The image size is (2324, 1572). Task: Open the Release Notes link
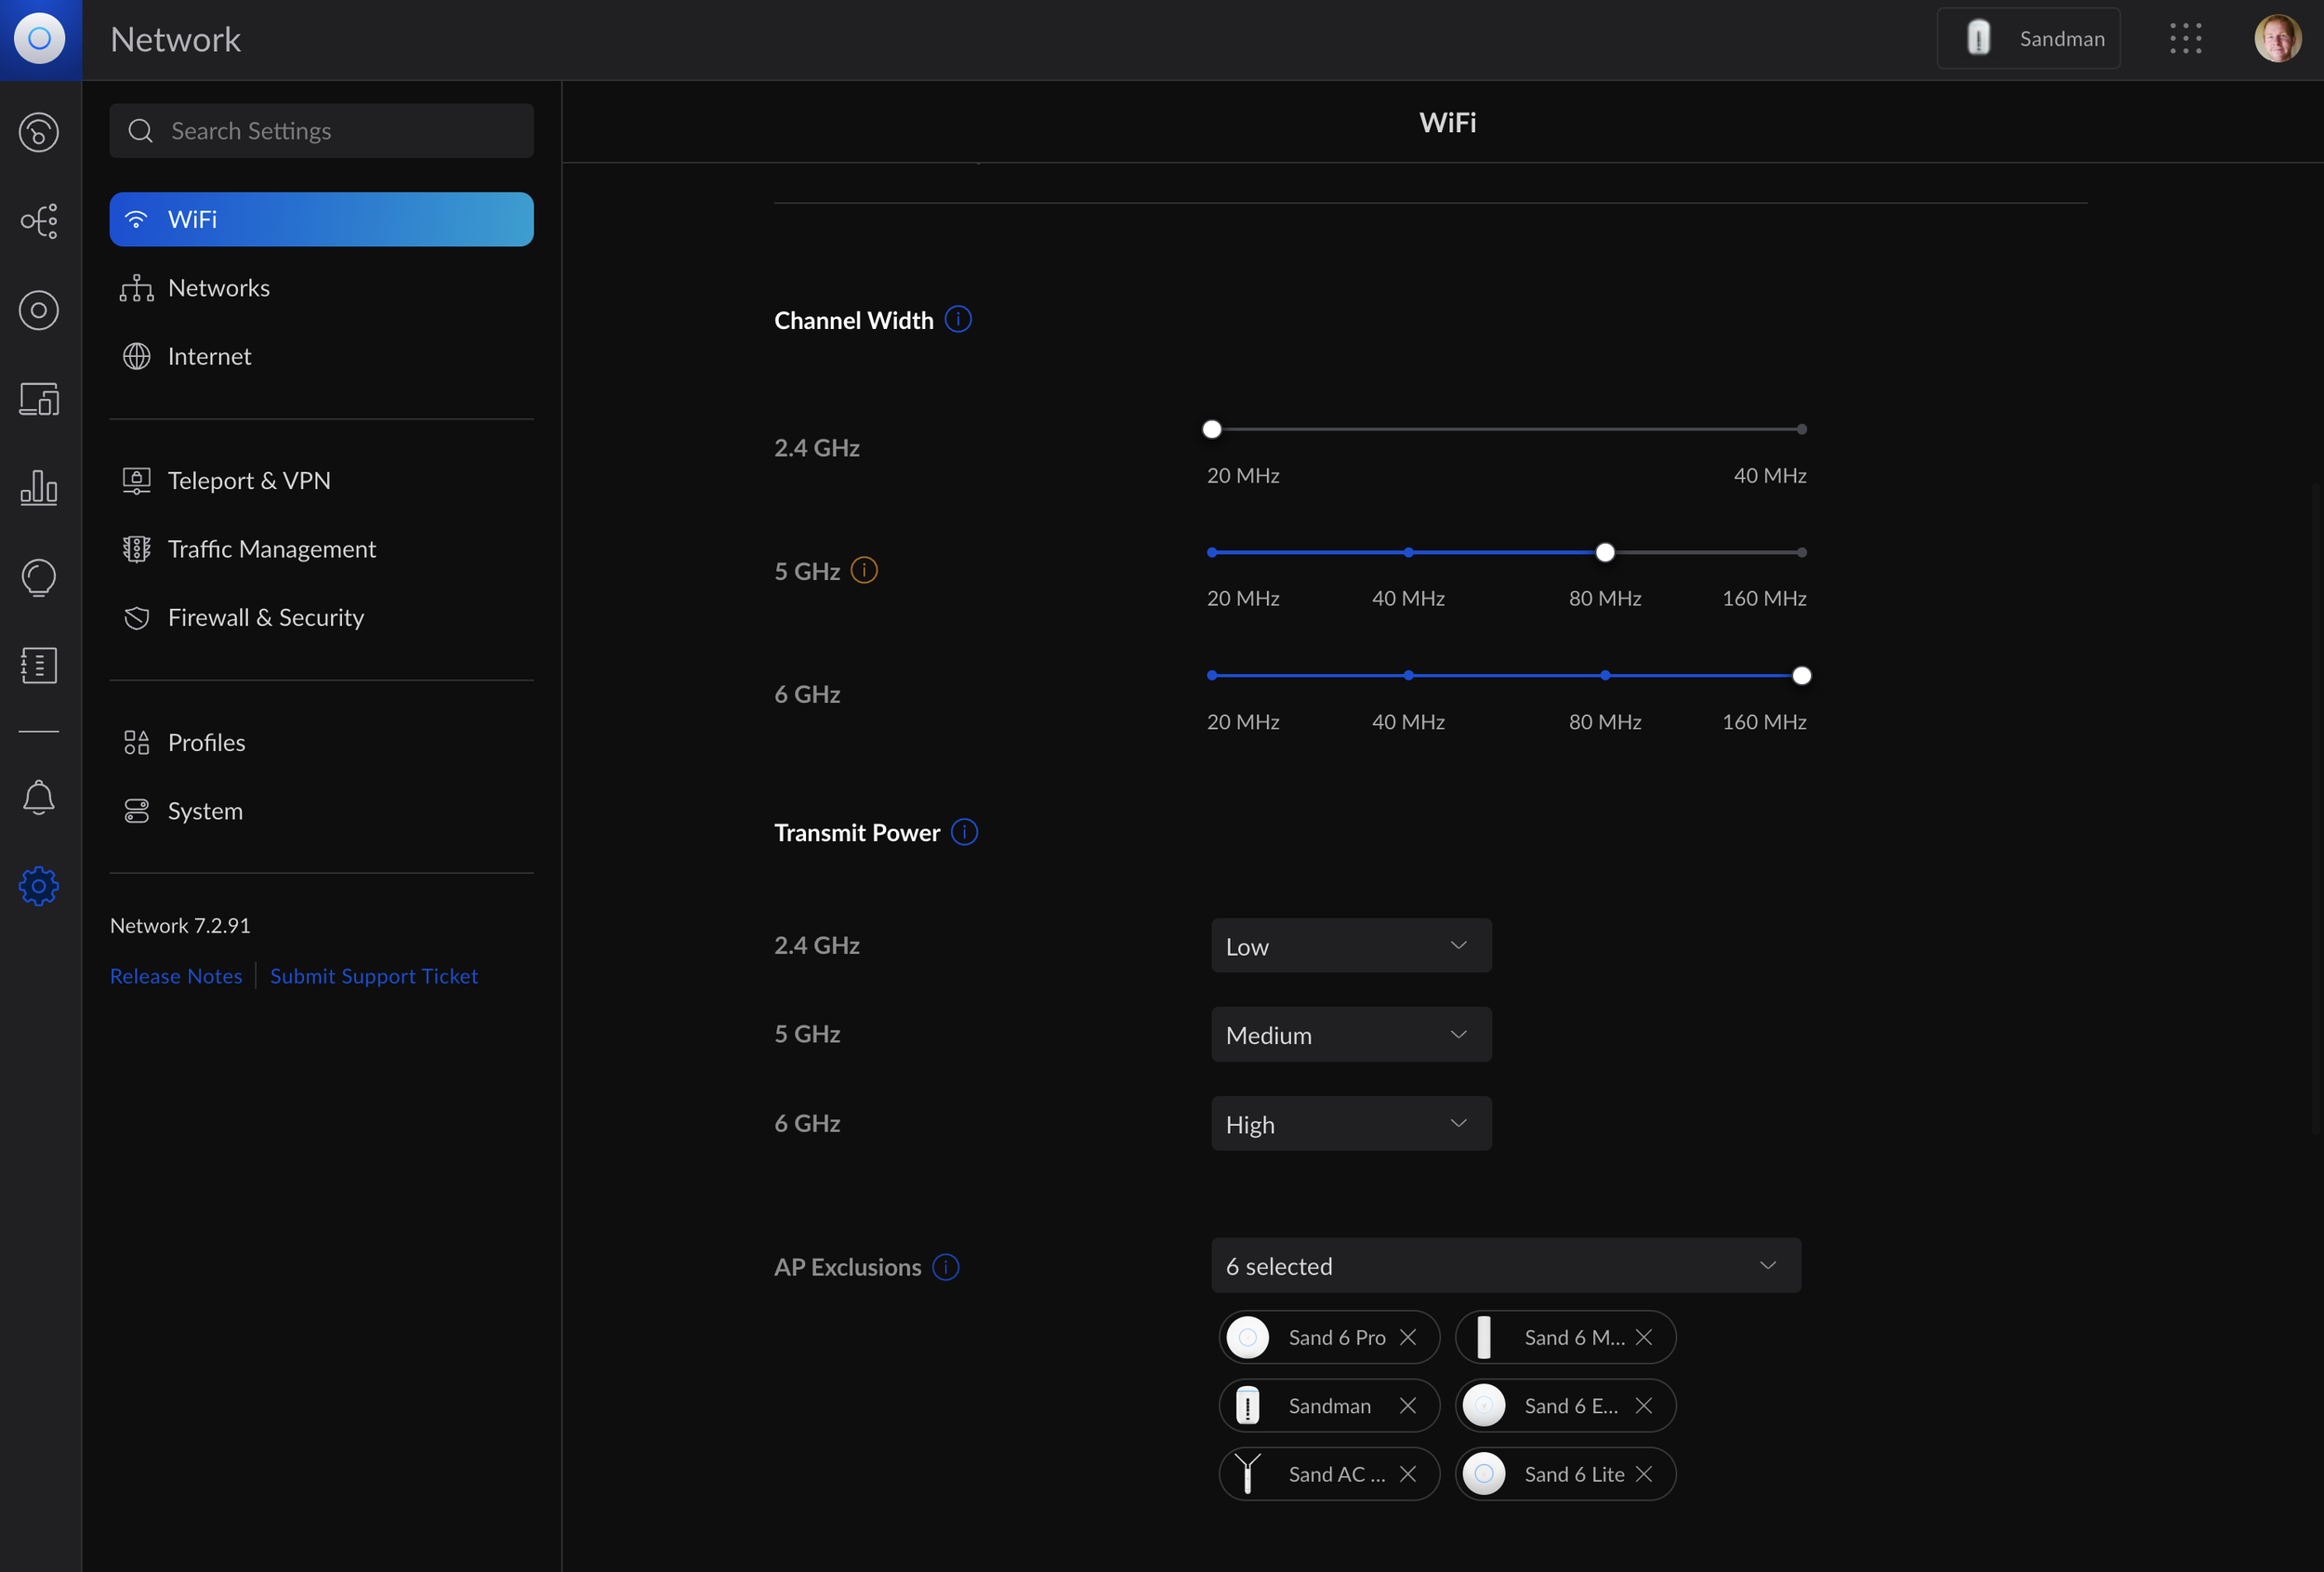176,975
